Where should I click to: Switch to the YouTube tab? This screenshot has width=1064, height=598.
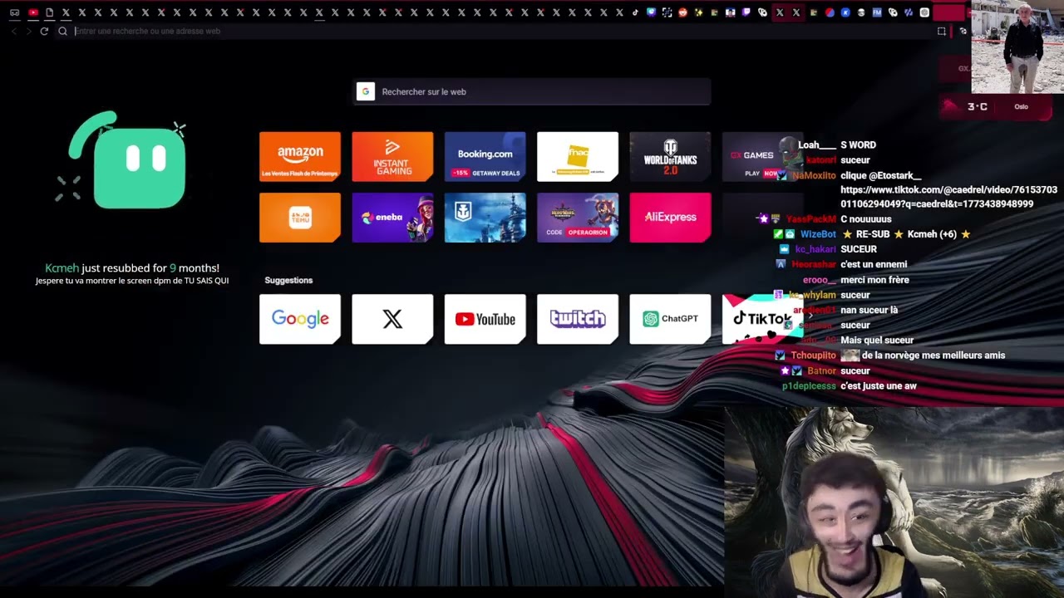coord(33,12)
